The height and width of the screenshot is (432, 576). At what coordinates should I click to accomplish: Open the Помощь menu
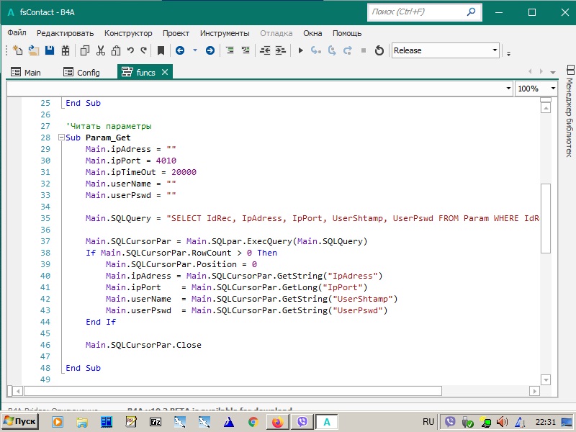click(347, 33)
